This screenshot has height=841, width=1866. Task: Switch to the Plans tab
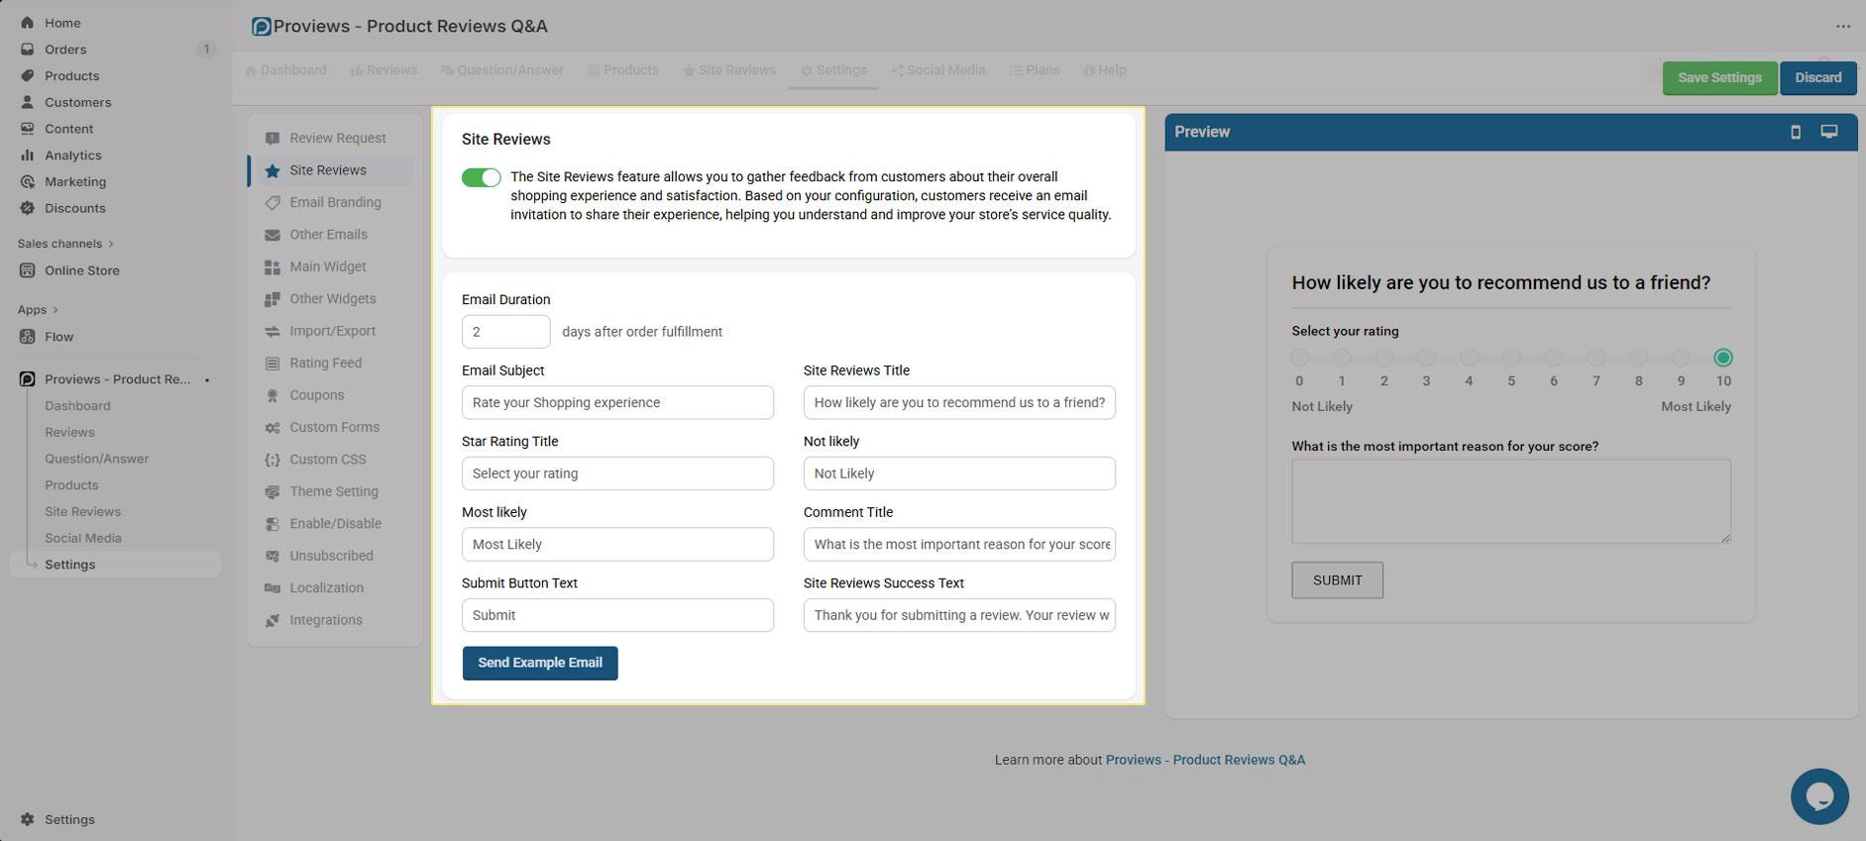pyautogui.click(x=1035, y=70)
